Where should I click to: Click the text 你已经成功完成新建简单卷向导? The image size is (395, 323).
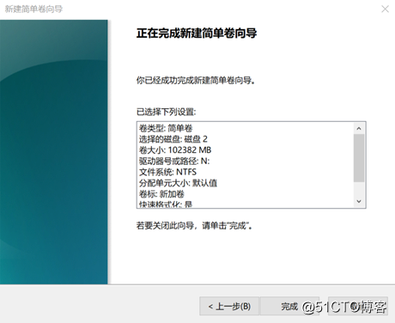tap(196, 81)
